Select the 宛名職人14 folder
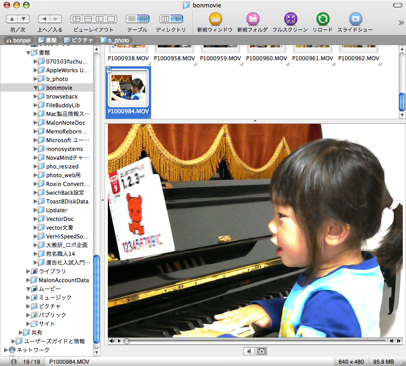 pos(60,254)
